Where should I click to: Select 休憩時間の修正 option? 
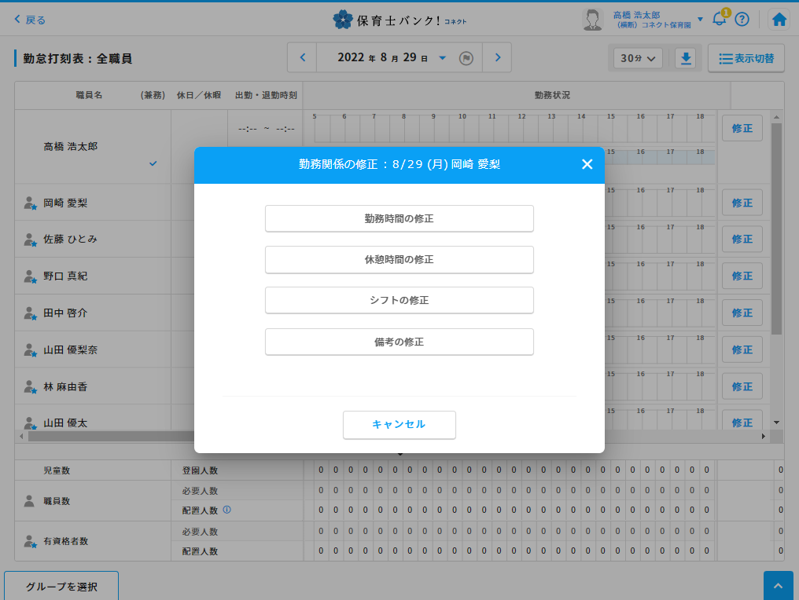point(399,259)
